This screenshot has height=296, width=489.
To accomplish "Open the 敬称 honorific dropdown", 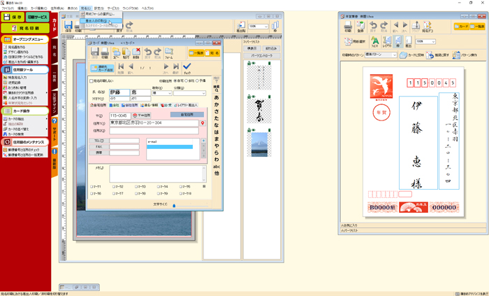I will [x=169, y=92].
